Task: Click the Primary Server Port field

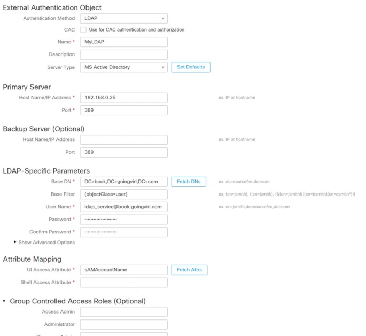Action: pyautogui.click(x=123, y=111)
